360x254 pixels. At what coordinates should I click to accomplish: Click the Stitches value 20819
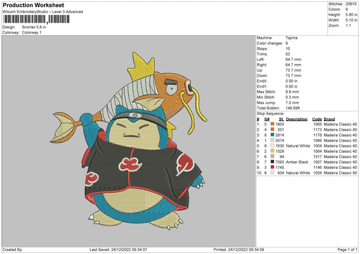click(x=352, y=4)
